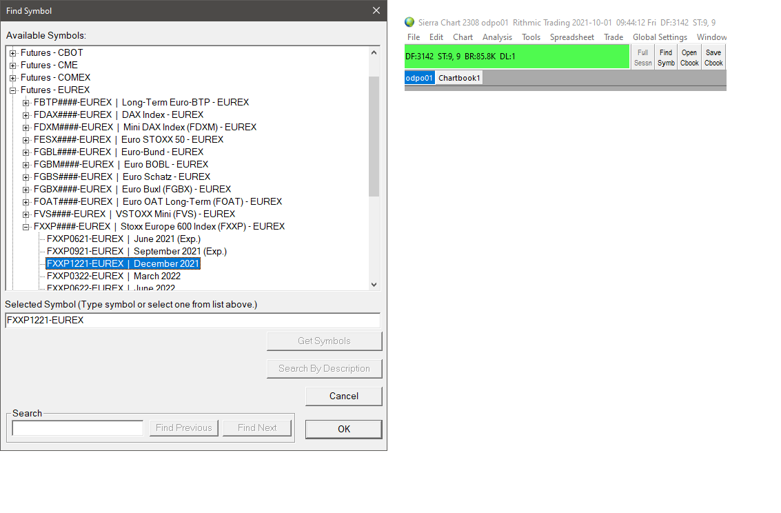Select FVS####-EUREX VSTOXX Mini row

point(134,214)
